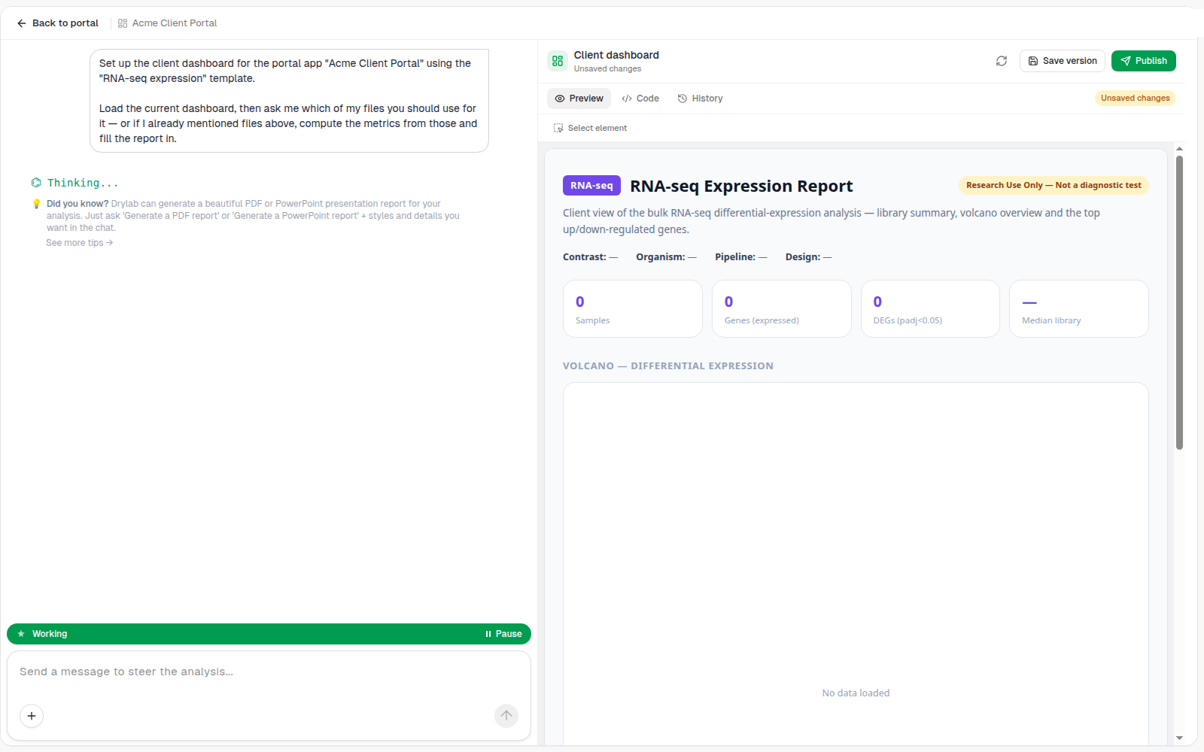
Task: Select the DEGs (padj<0.05) metric card
Action: pyautogui.click(x=930, y=309)
